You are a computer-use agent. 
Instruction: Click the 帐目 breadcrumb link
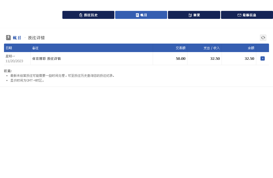pyautogui.click(x=17, y=38)
